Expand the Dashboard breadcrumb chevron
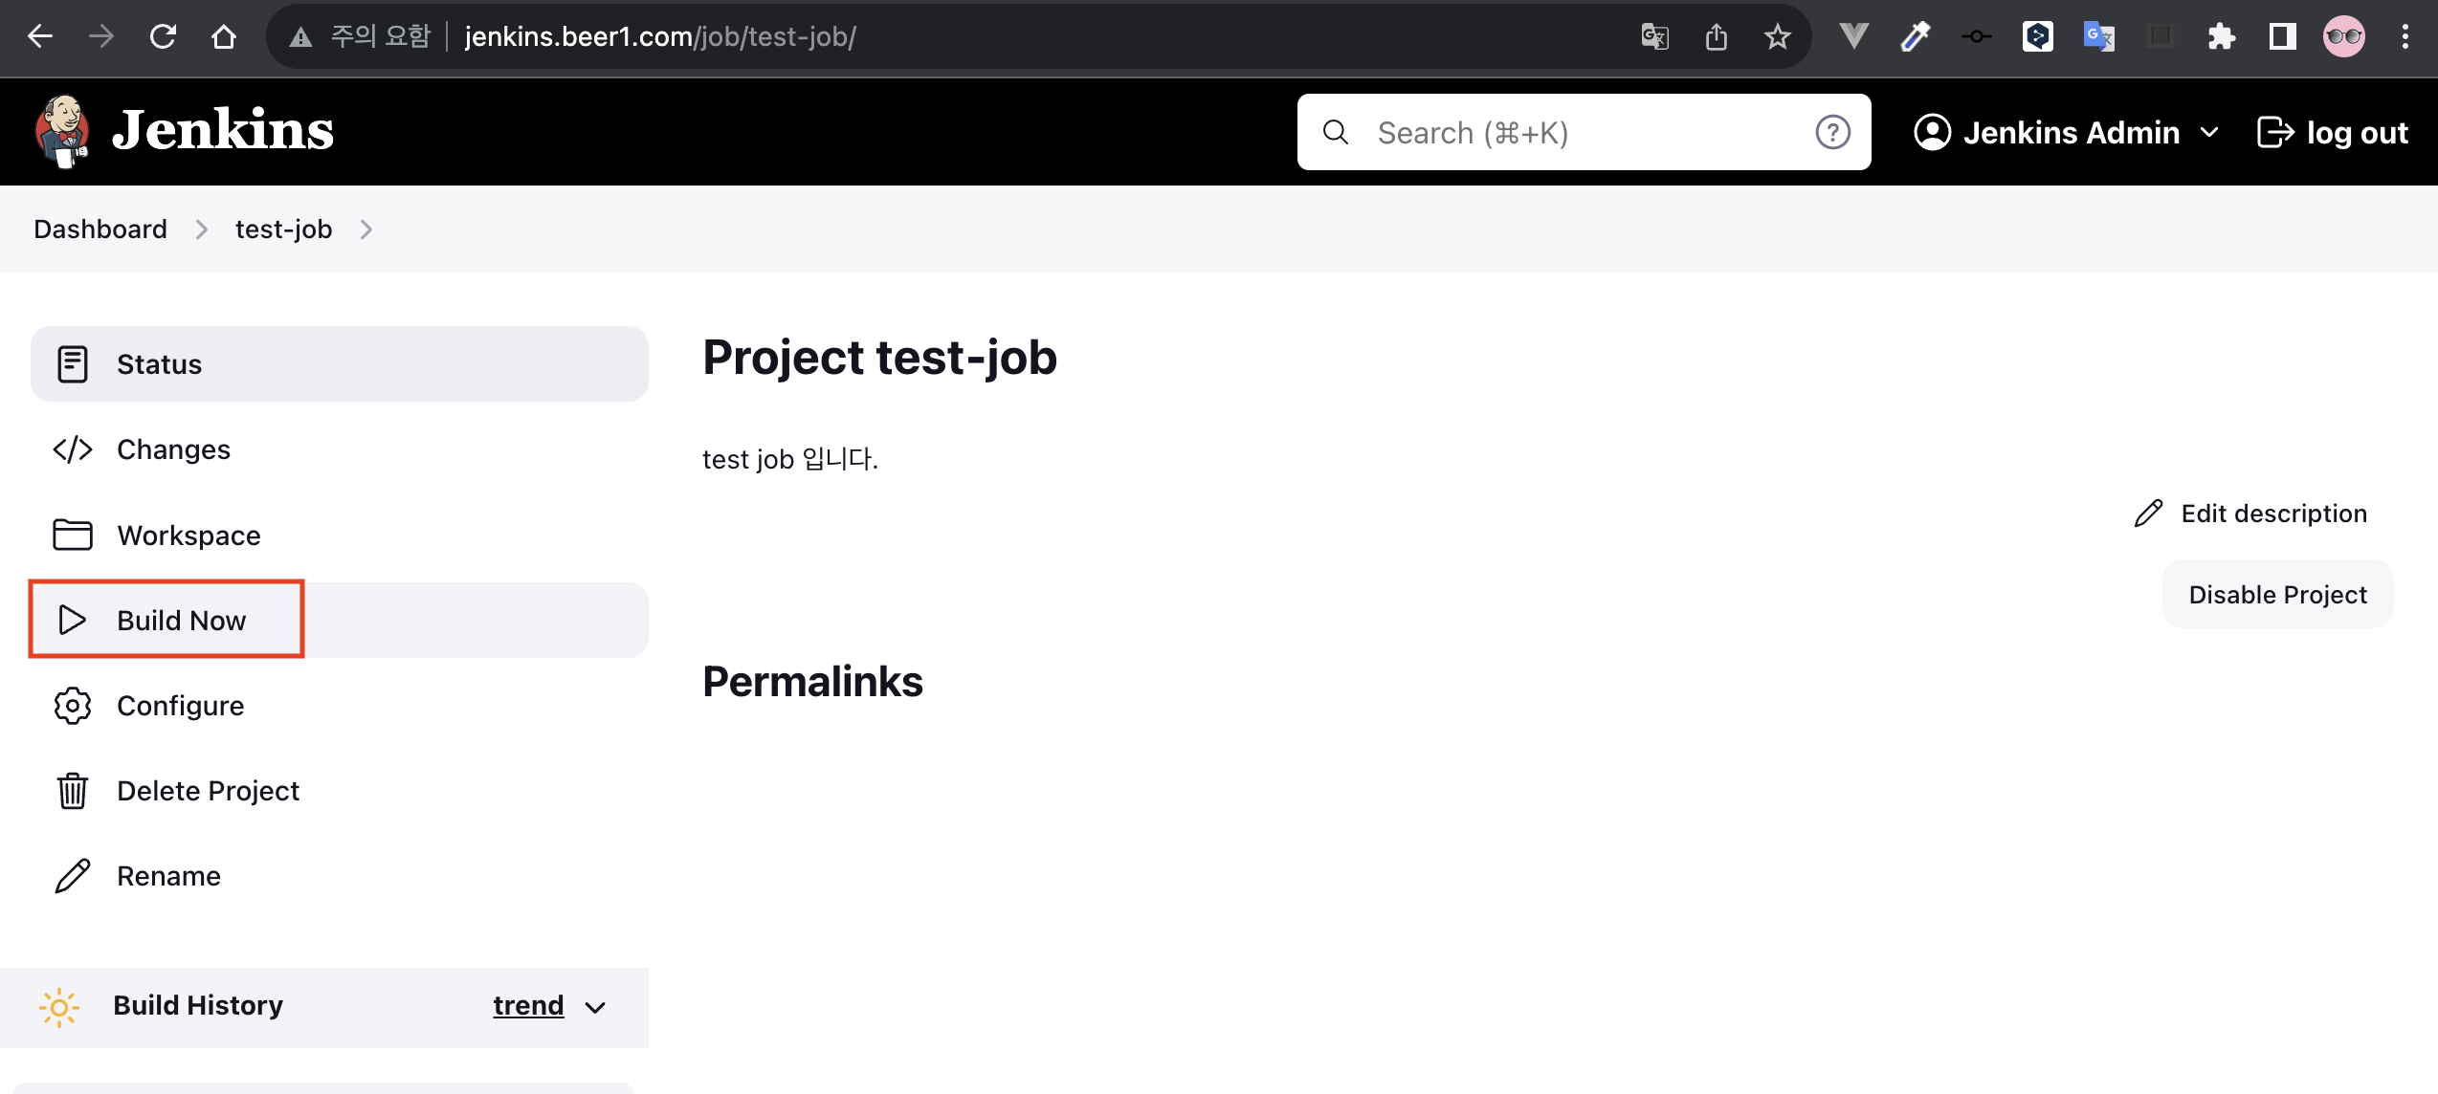This screenshot has width=2438, height=1094. [x=201, y=230]
